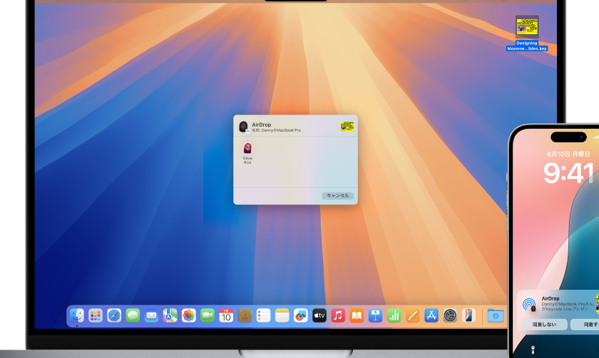Click the キャンセル button in AirDrop dialog
The height and width of the screenshot is (358, 599).
(337, 196)
